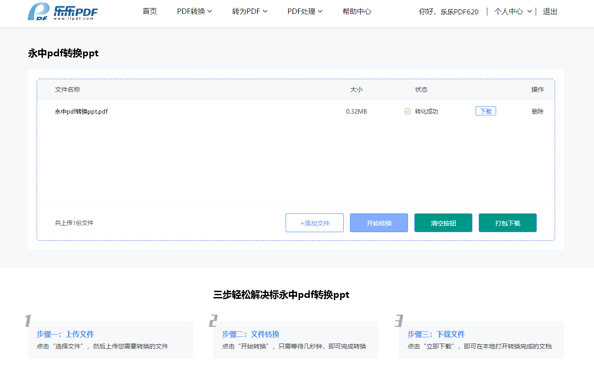The image size is (594, 378).
Task: Open the 首页 menu item
Action: [150, 12]
